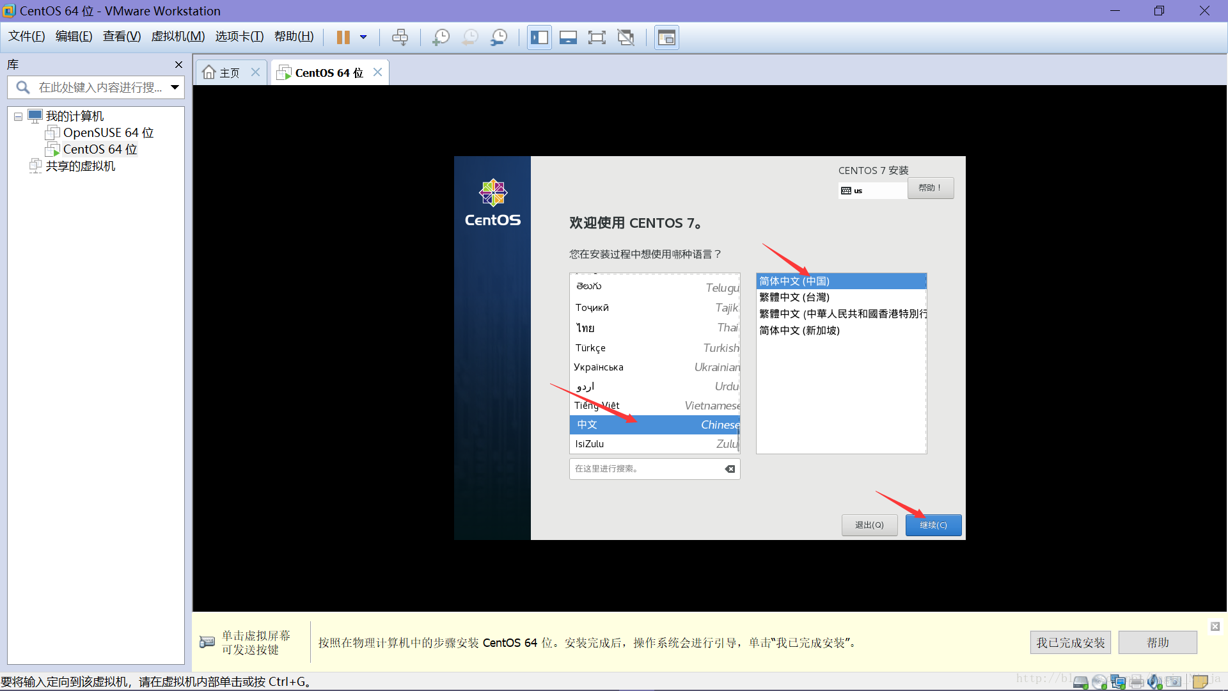Select Українська Ukrainian language
The width and height of the screenshot is (1228, 691).
point(654,367)
